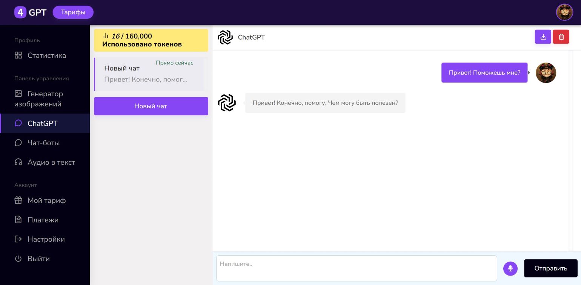Click the 4GPT logo in the header
The width and height of the screenshot is (581, 285).
click(x=30, y=12)
